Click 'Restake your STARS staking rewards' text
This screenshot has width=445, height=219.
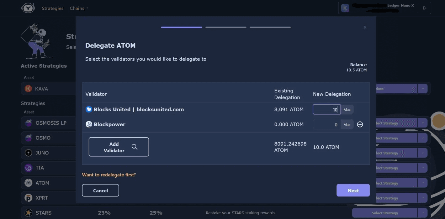point(241,213)
